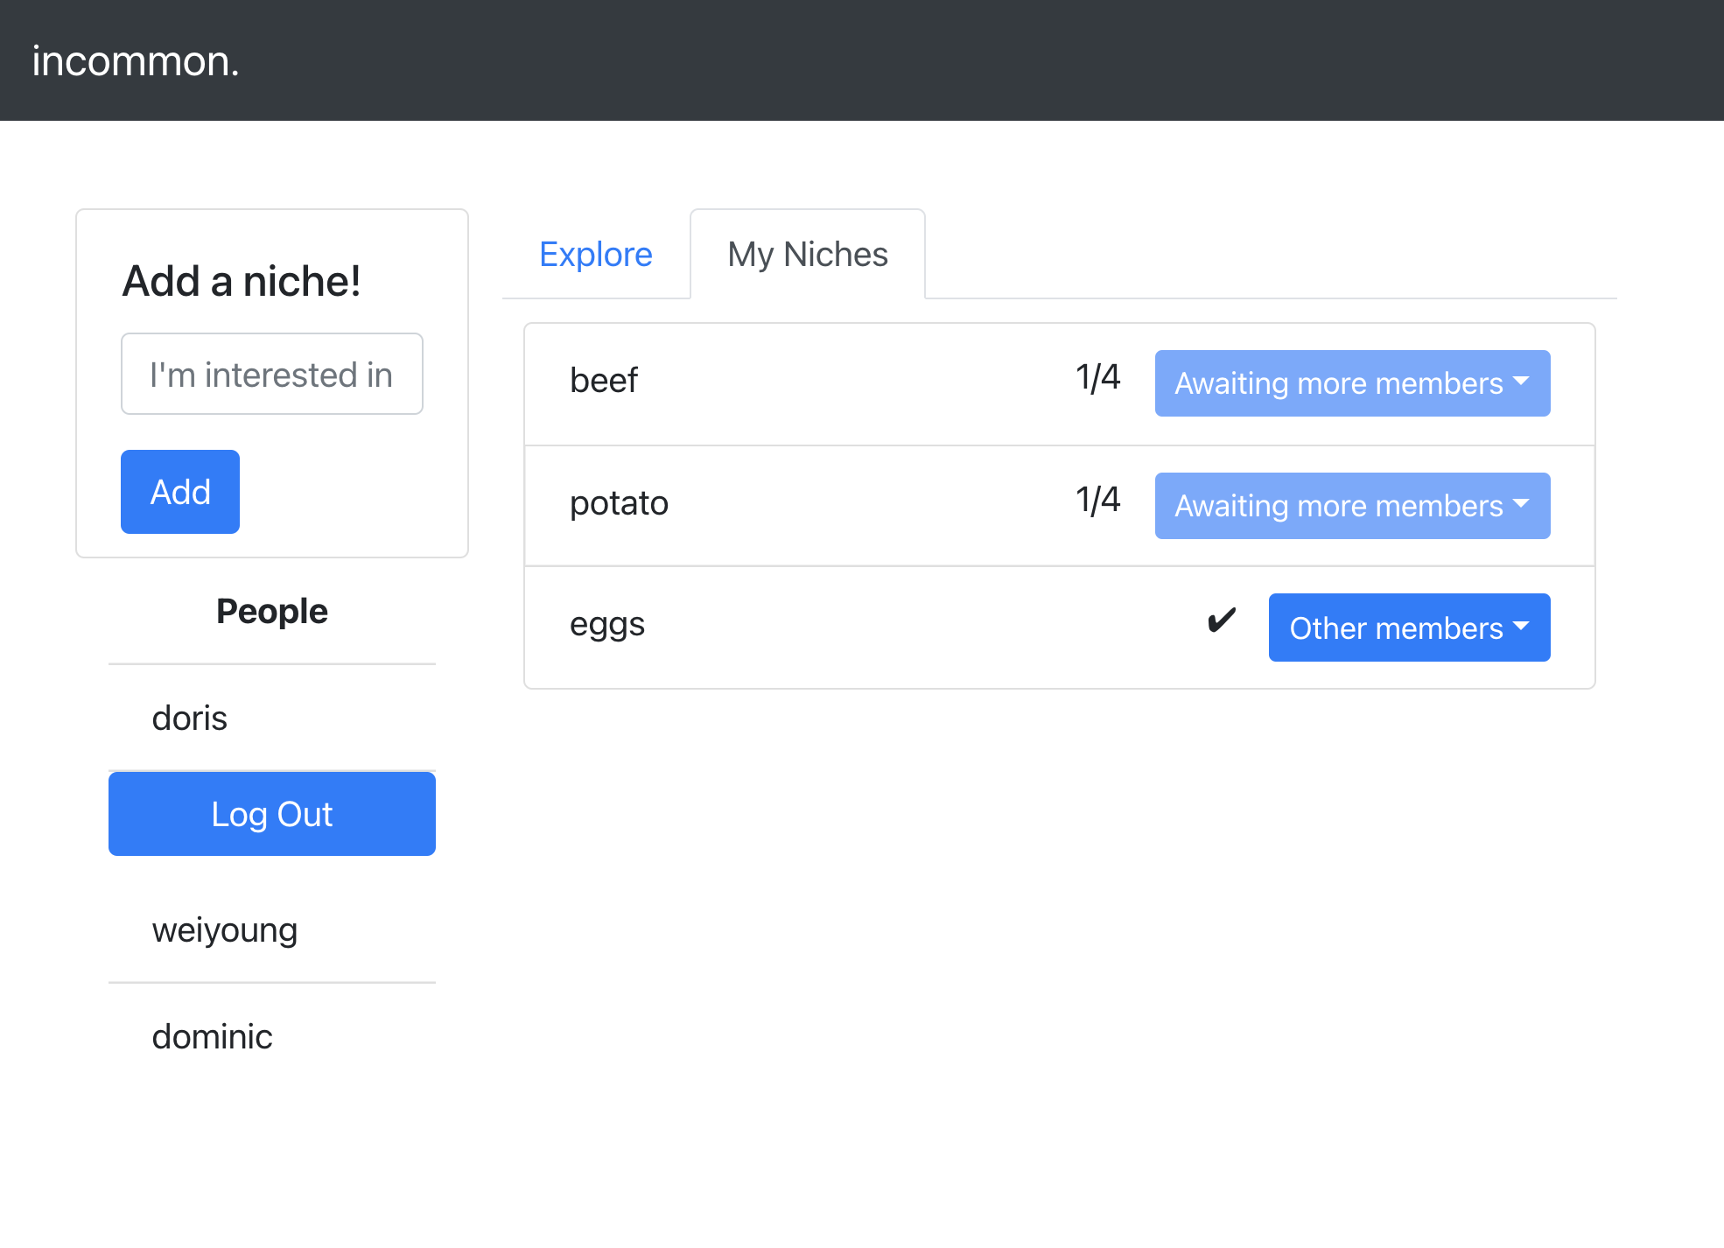1724x1248 pixels.
Task: Click the beef 1/4 member count
Action: pos(1097,378)
